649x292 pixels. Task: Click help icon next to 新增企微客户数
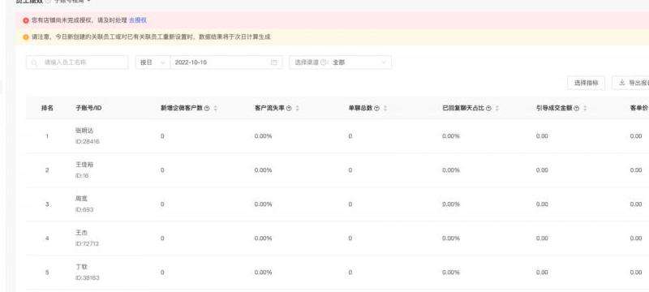click(207, 109)
